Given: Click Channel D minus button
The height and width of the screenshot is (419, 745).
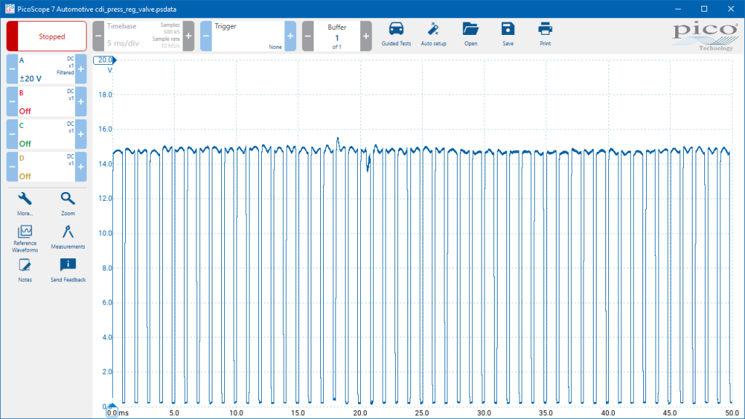Looking at the screenshot, I should [x=12, y=167].
